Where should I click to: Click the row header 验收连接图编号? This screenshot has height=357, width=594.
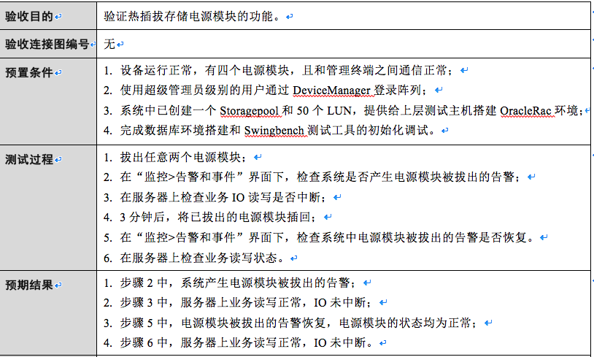47,44
